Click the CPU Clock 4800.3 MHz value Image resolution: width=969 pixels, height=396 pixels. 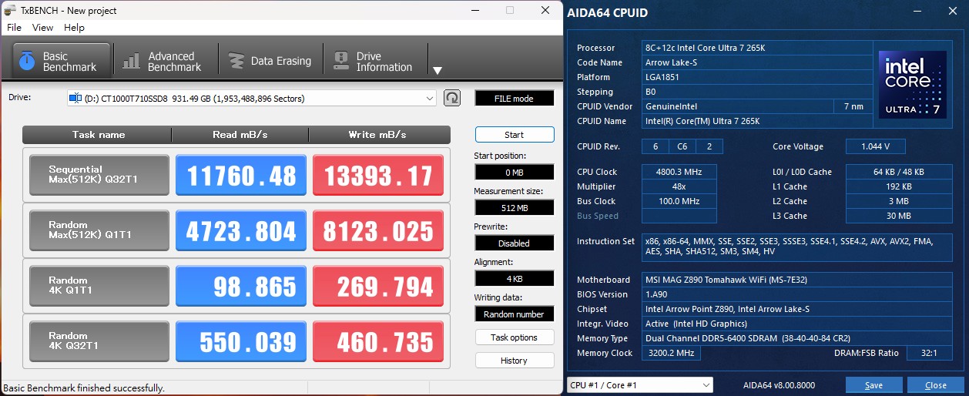point(679,172)
